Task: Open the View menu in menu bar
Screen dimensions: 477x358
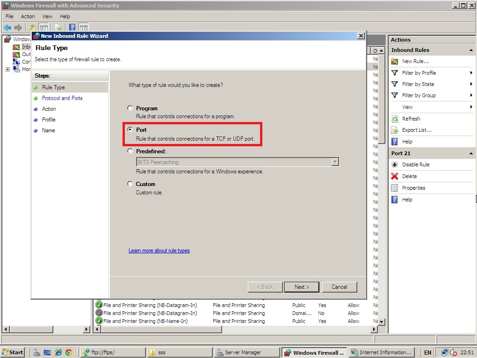Action: [x=47, y=16]
